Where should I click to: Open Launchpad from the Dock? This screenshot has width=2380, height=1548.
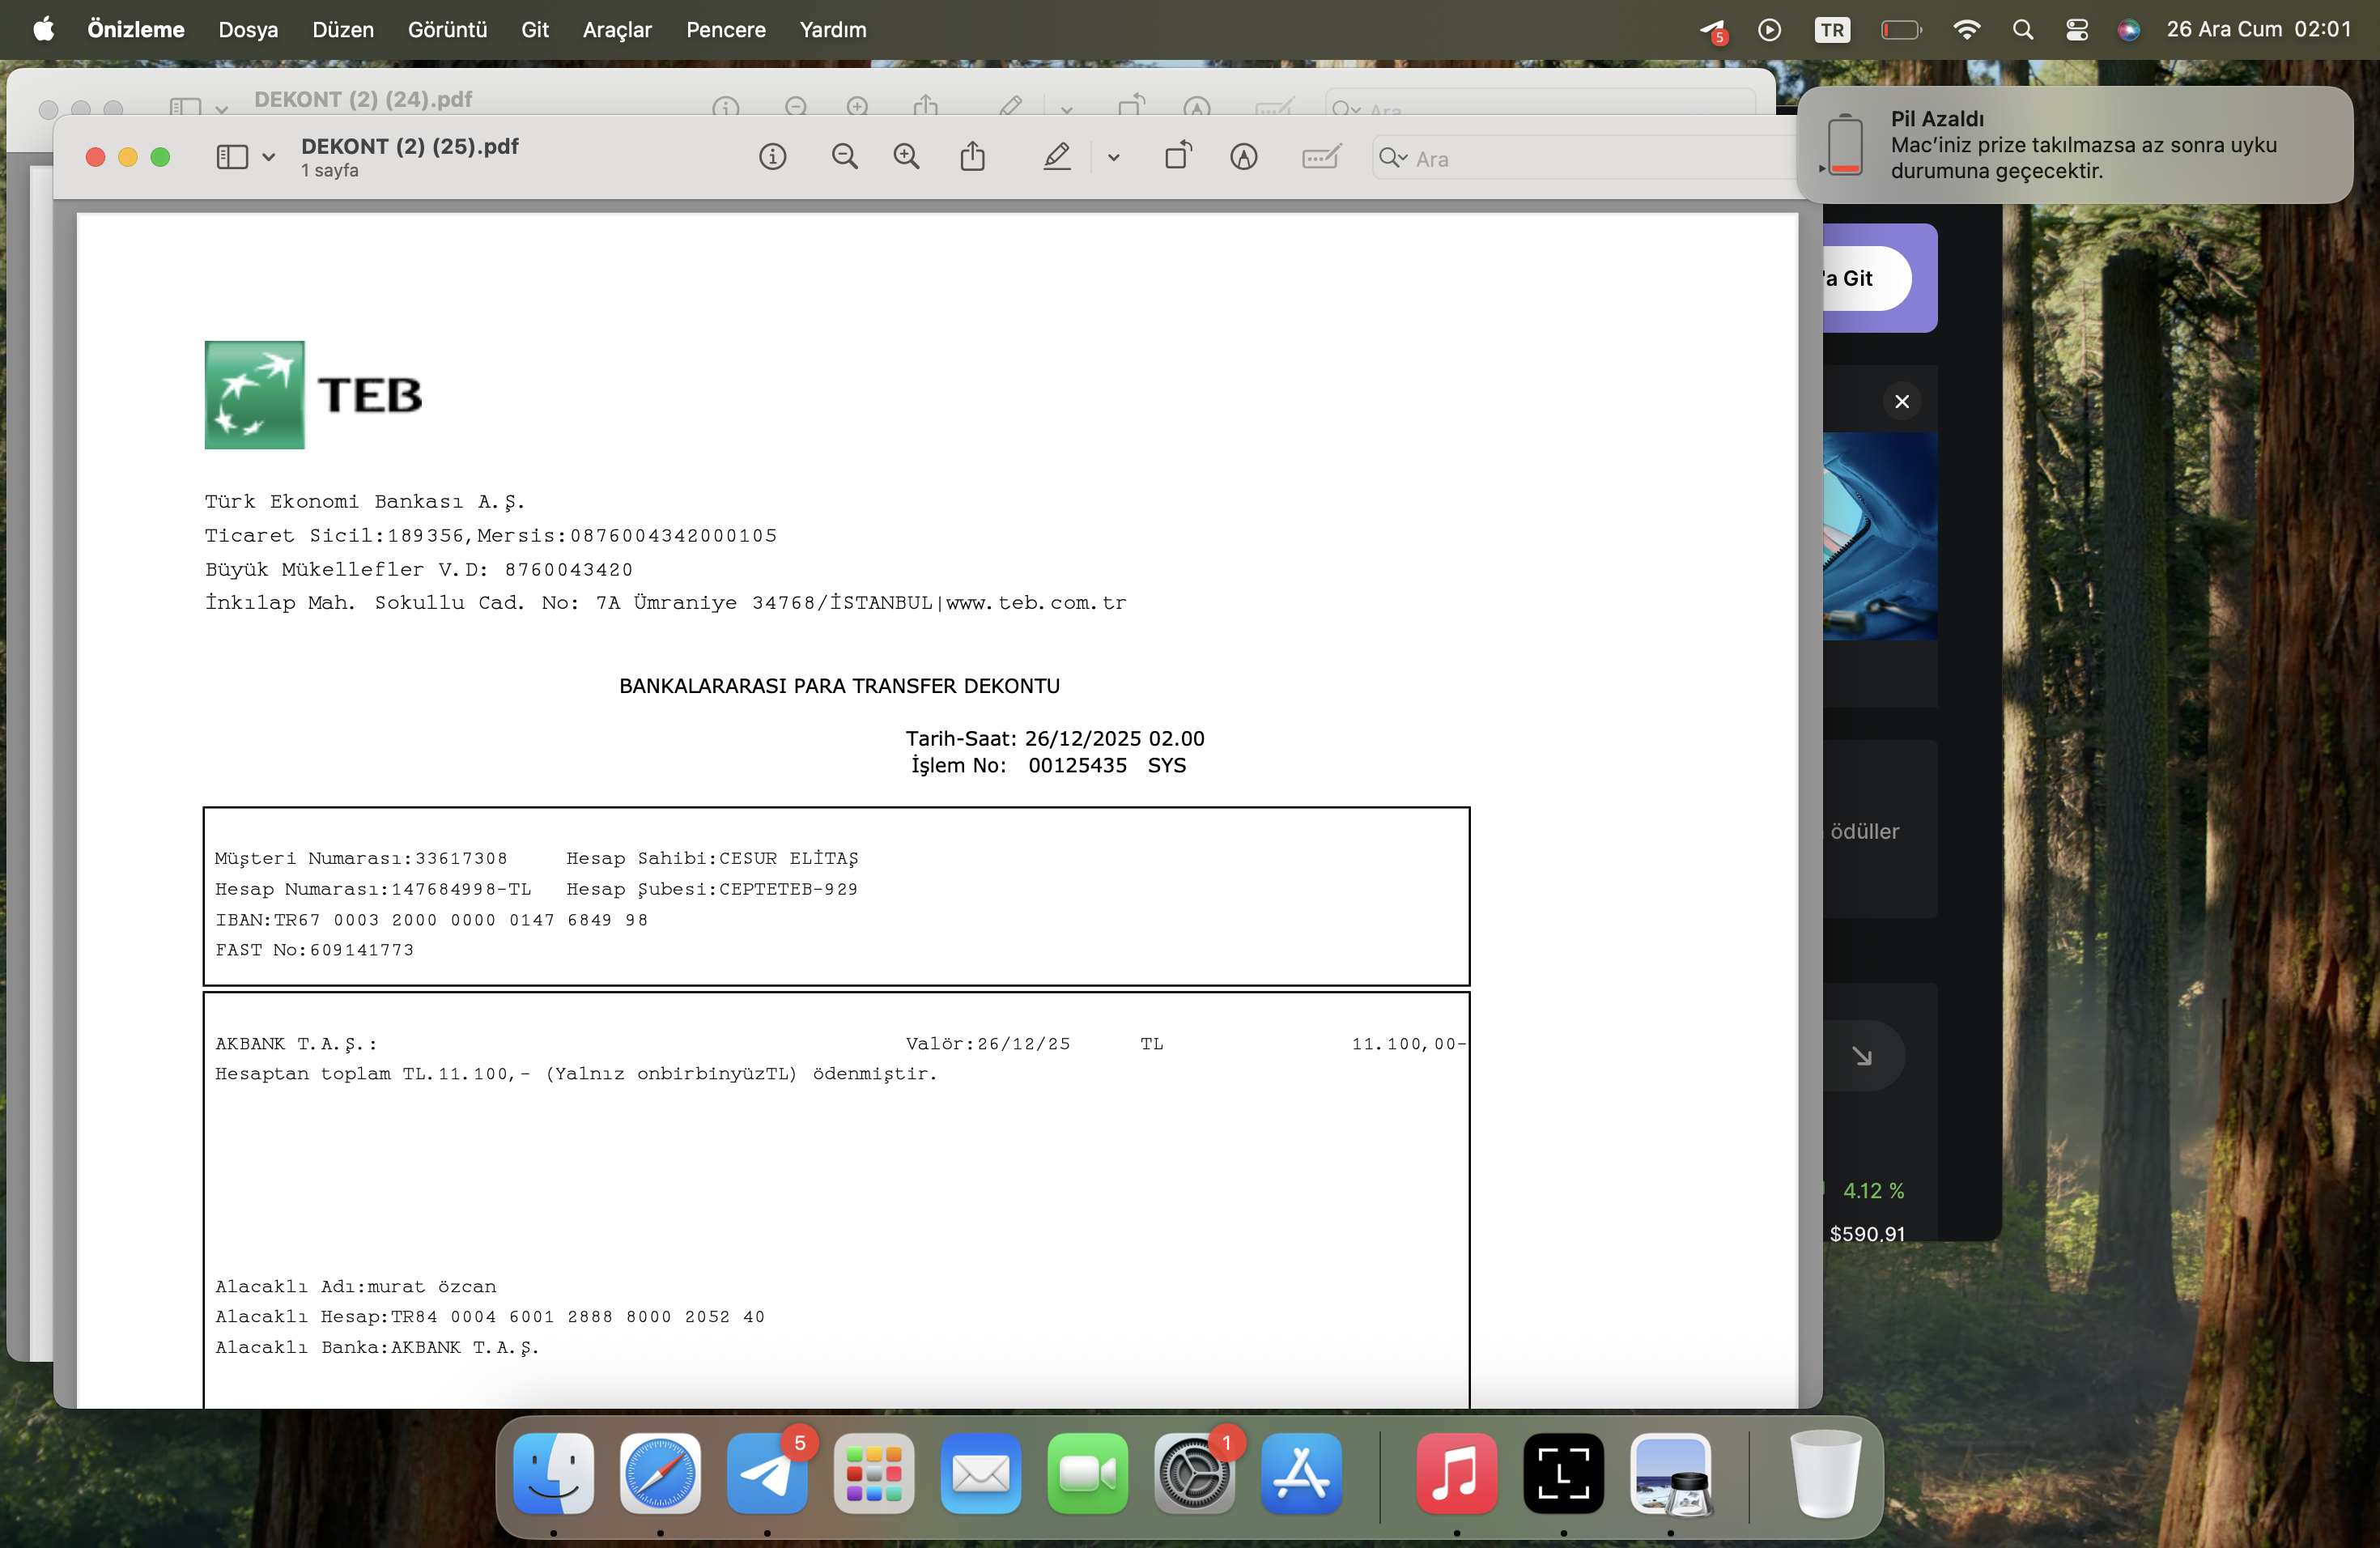point(874,1473)
